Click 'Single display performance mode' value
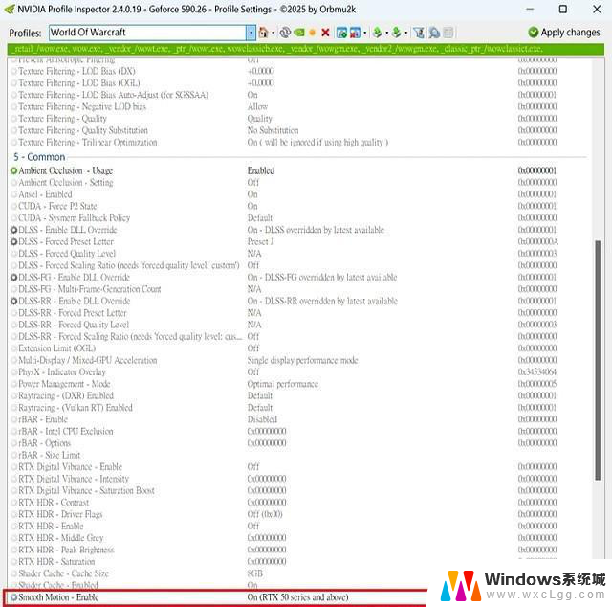 tap(302, 360)
